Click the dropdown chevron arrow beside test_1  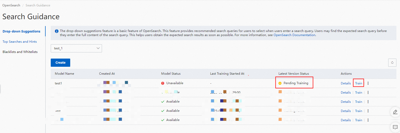click(x=98, y=48)
